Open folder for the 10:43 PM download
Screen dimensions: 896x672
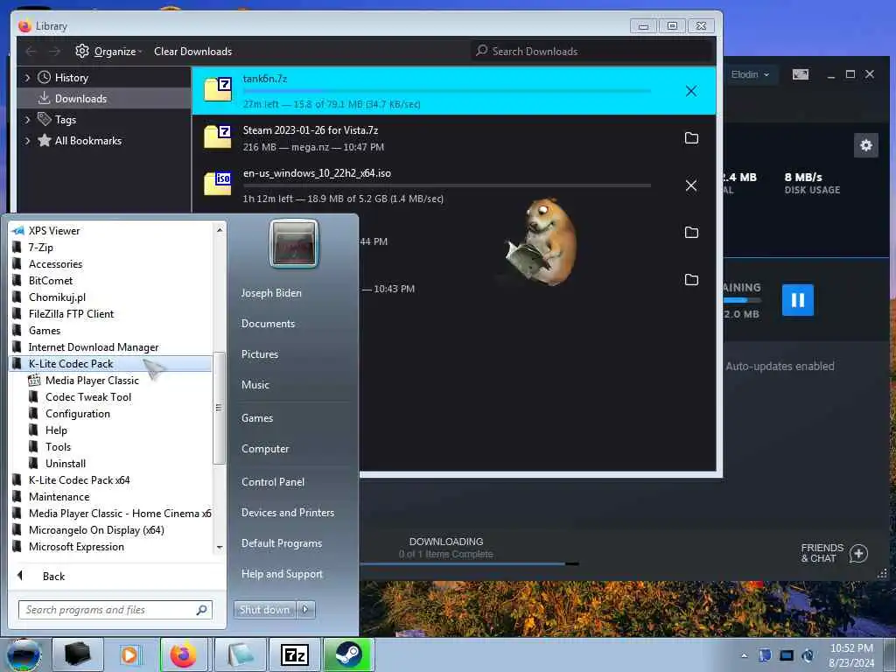[691, 279]
